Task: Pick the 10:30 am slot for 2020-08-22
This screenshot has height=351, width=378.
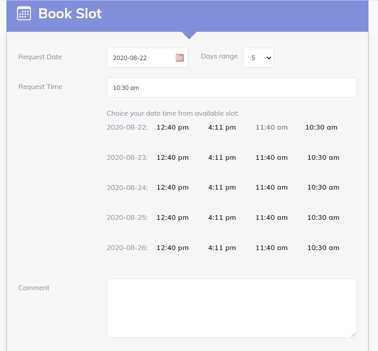Action: coord(321,127)
